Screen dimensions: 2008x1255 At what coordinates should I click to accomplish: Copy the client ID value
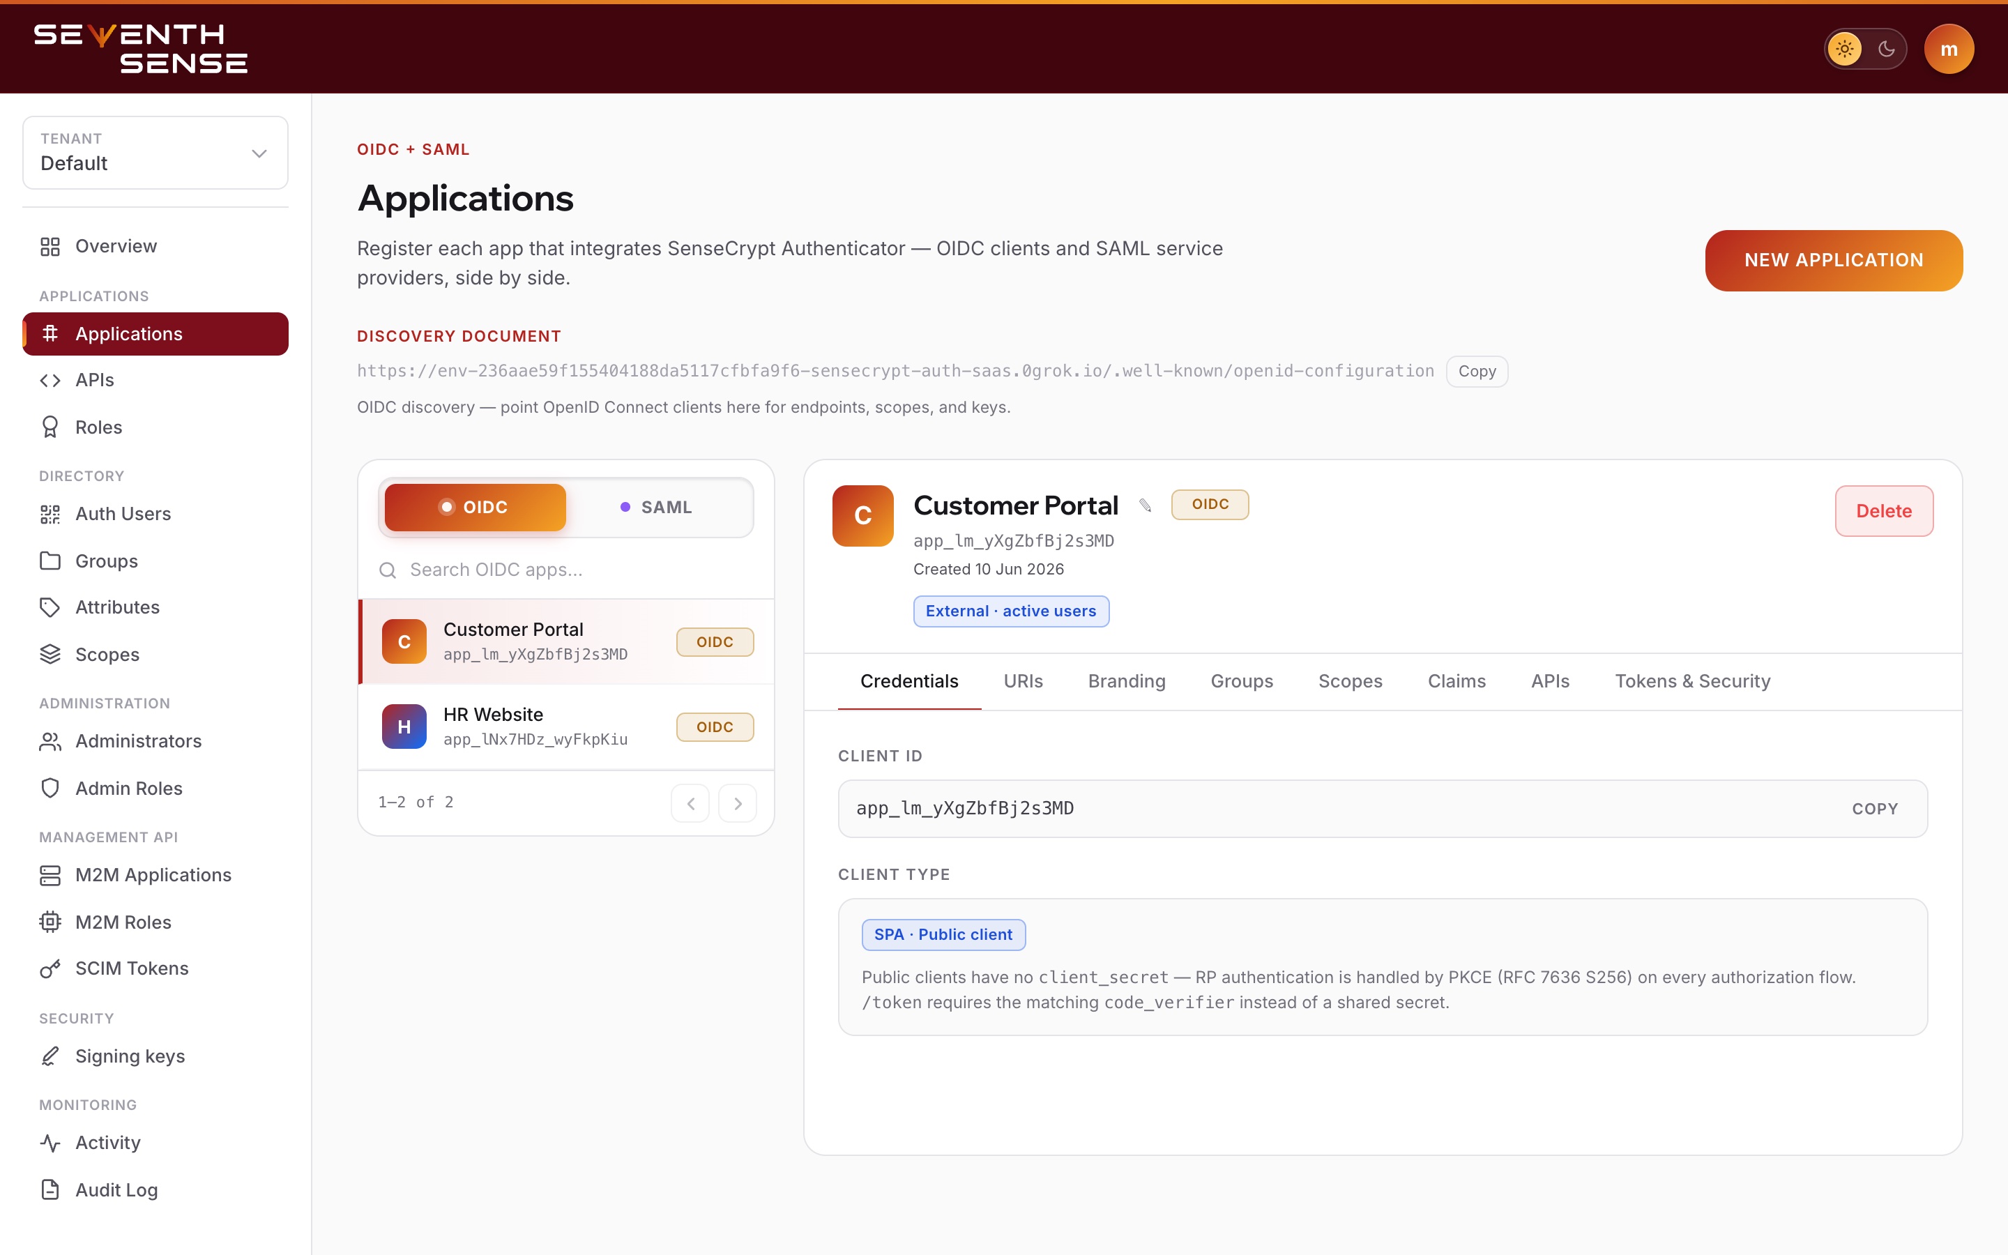click(x=1874, y=809)
